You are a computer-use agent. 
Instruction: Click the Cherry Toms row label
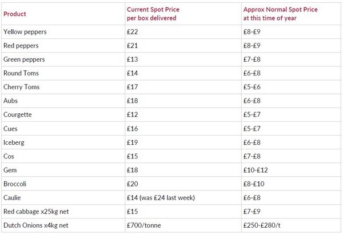[21, 87]
